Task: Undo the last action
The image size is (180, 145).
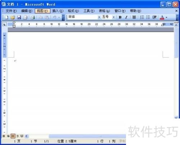Action: coord(55,17)
